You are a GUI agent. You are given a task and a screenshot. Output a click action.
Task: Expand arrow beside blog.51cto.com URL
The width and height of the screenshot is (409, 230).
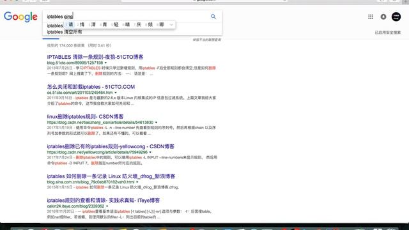pyautogui.click(x=105, y=63)
